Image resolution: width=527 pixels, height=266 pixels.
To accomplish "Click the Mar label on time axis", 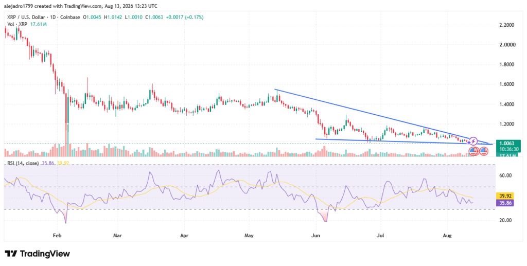I will [117, 236].
